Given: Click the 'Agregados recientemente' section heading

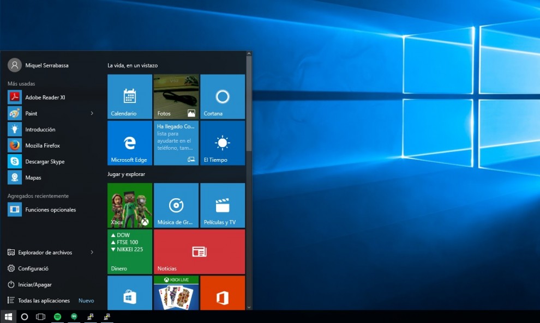Looking at the screenshot, I should point(38,196).
